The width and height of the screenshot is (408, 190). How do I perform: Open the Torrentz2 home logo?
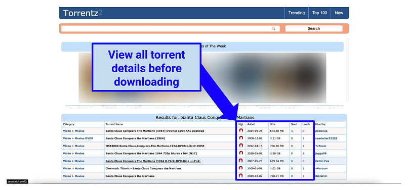click(83, 13)
